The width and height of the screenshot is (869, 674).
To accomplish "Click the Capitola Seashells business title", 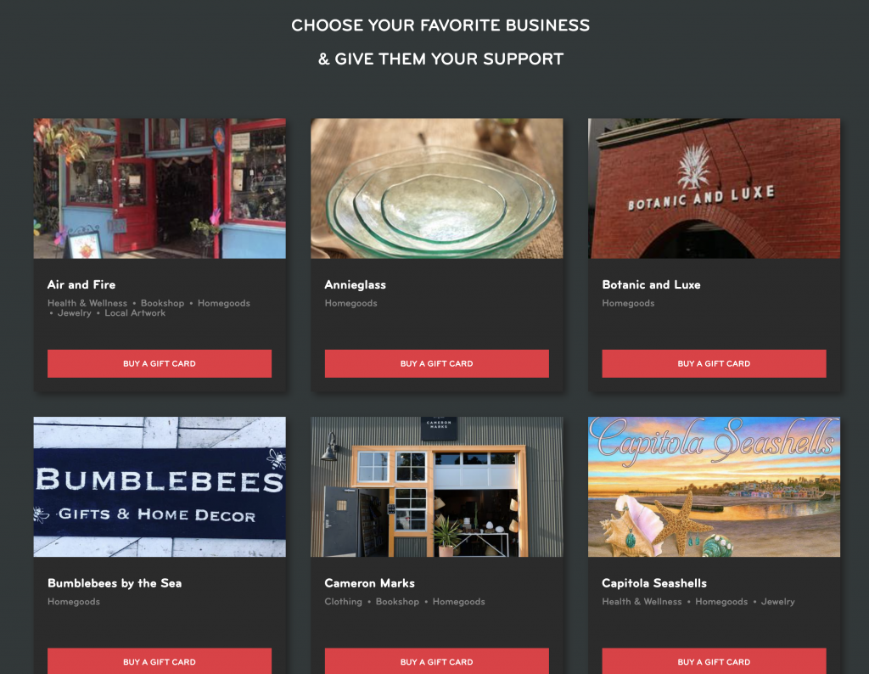I will click(x=654, y=583).
